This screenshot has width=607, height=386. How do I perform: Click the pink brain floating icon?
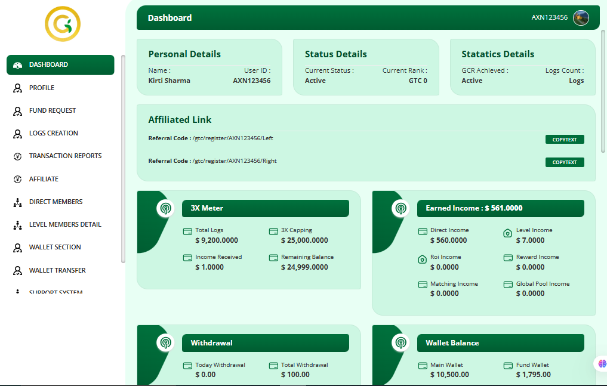(602, 363)
